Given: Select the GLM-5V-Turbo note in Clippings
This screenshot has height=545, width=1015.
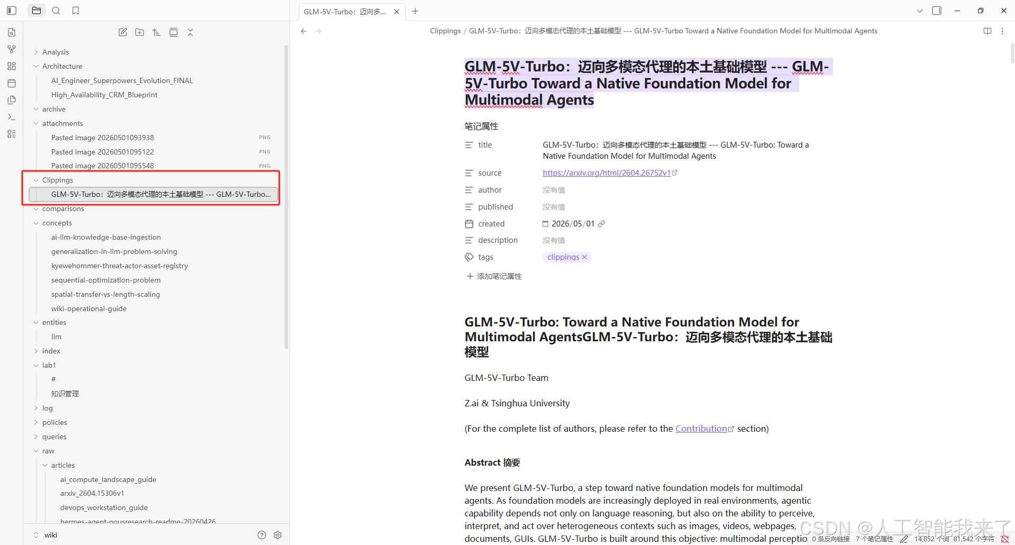Looking at the screenshot, I should pos(153,194).
